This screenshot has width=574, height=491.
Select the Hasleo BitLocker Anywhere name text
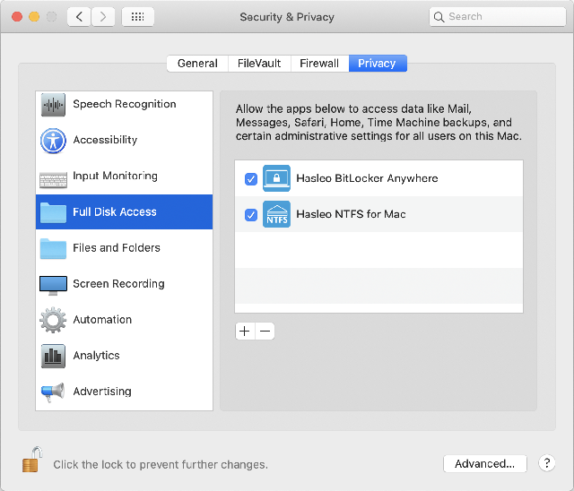click(x=367, y=178)
